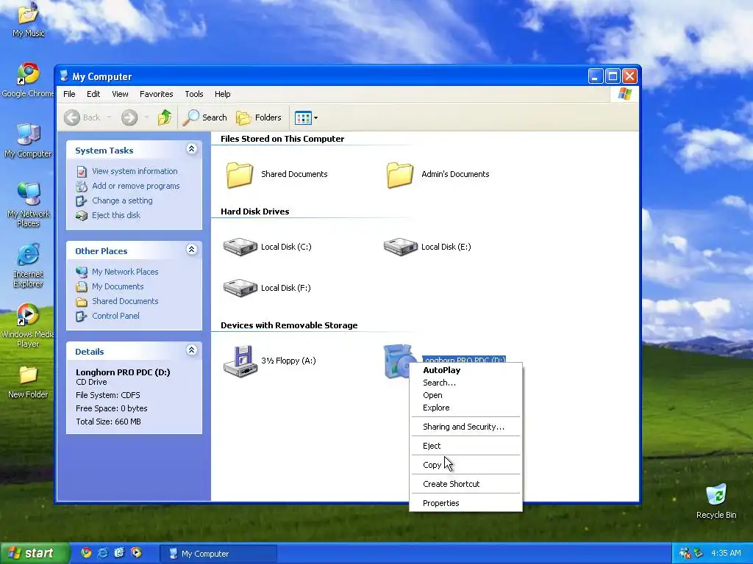Launch Outlook Express from Quick Launch bar
The image size is (753, 564).
[x=120, y=553]
